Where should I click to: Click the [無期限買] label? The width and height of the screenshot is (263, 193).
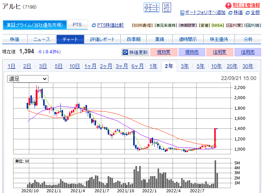(x=188, y=25)
